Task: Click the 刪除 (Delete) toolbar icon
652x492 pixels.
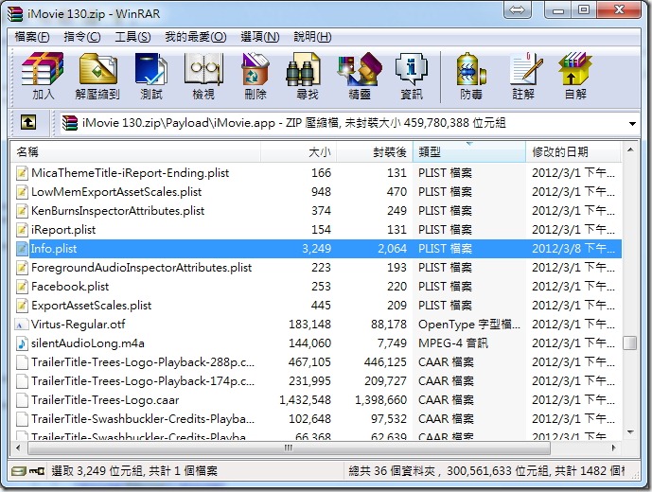Action: tap(256, 76)
